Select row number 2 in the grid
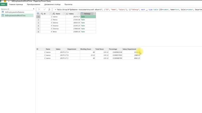 38,20
